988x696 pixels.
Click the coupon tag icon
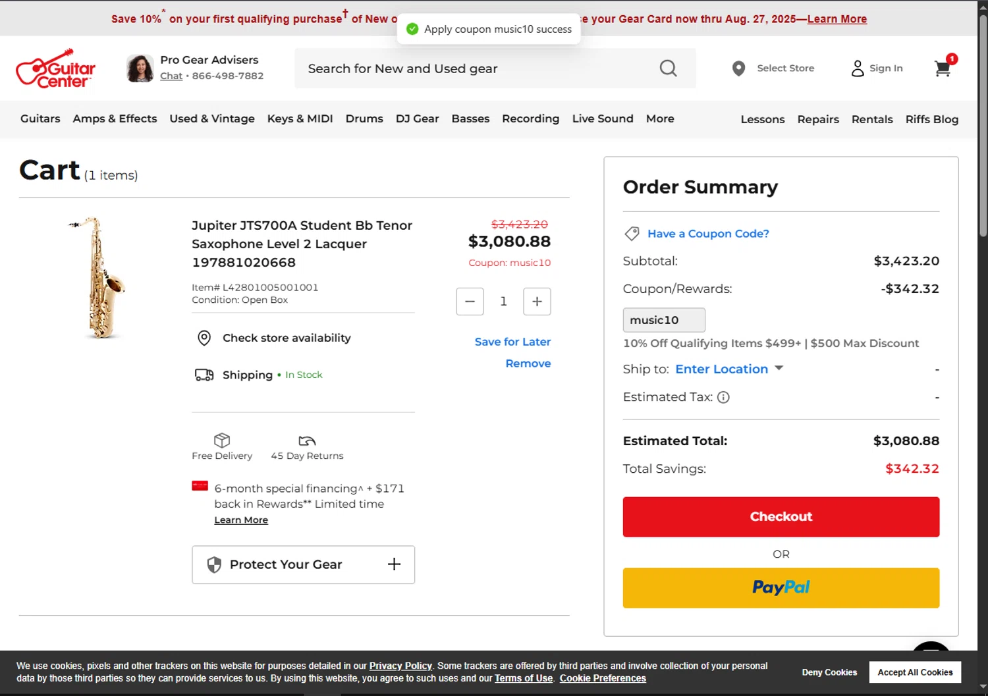[632, 234]
